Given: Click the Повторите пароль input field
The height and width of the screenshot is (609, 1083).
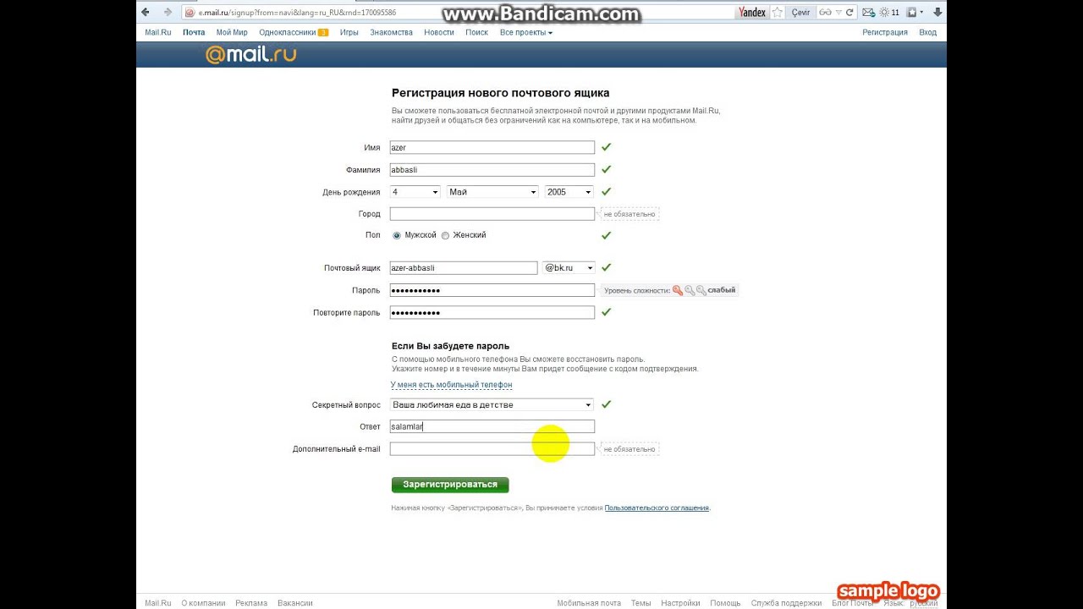Looking at the screenshot, I should [492, 312].
